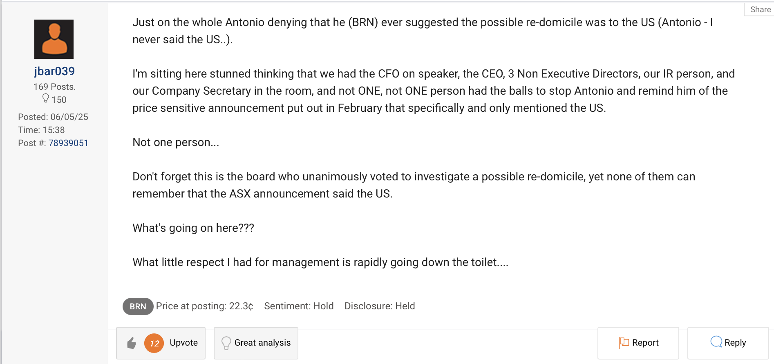
Task: Click the Posted: 06/05/25 date
Action: pos(53,117)
